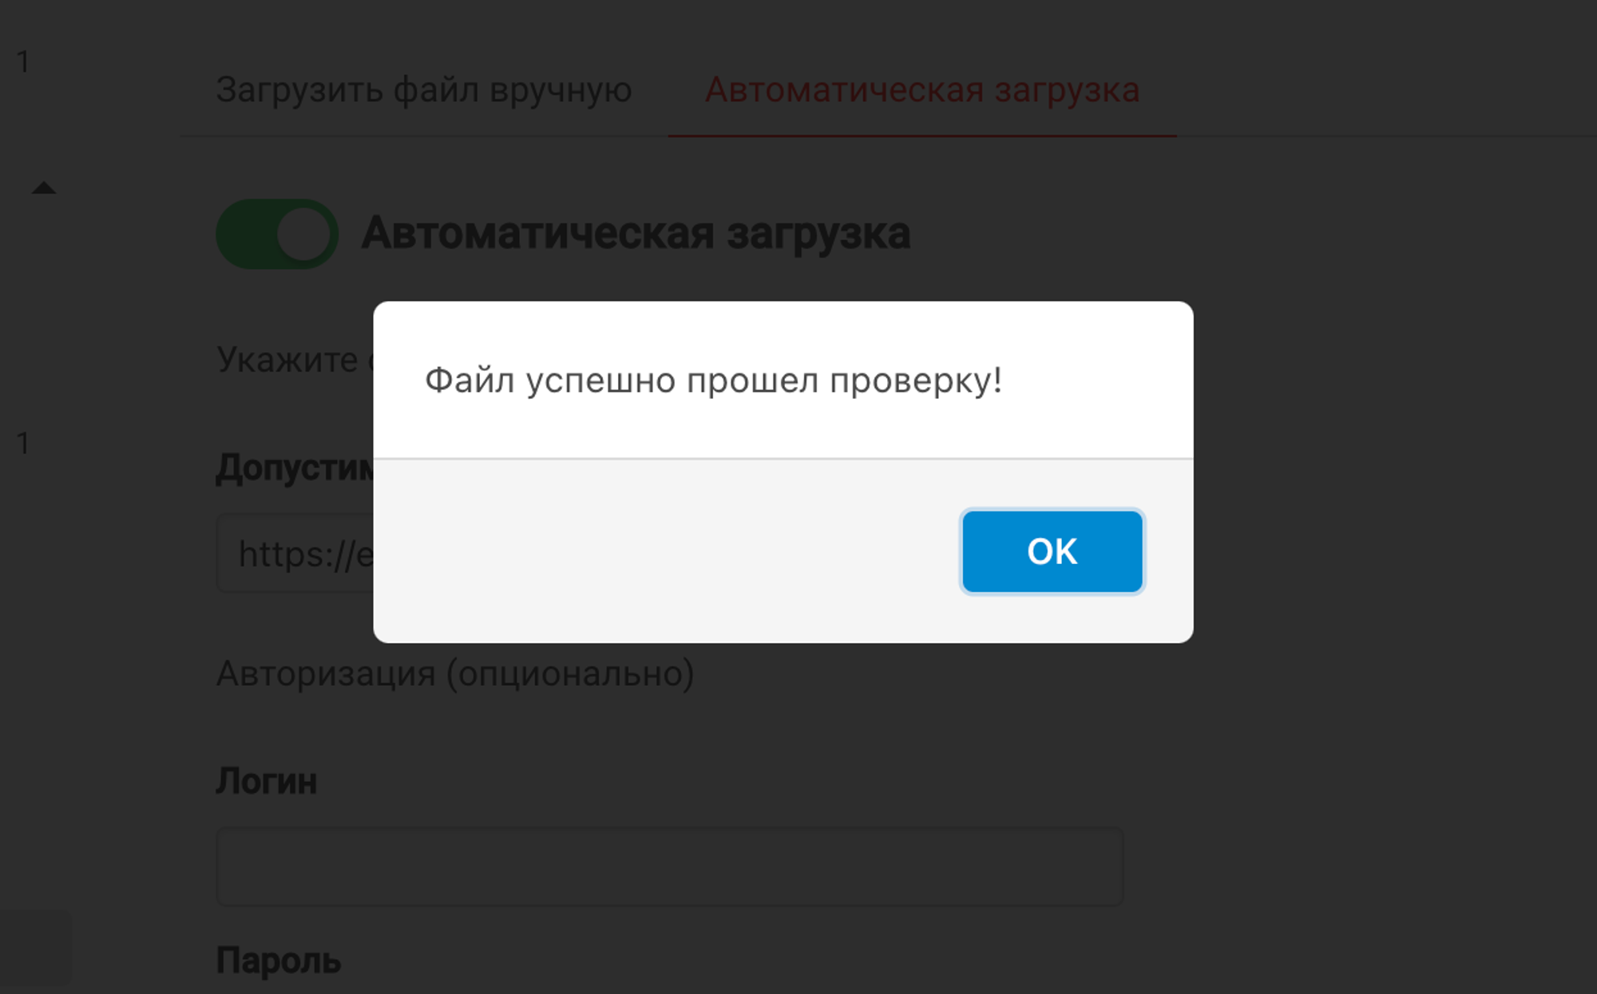Click the dark box in the bottom-left corner
This screenshot has height=994, width=1597.
(35, 949)
